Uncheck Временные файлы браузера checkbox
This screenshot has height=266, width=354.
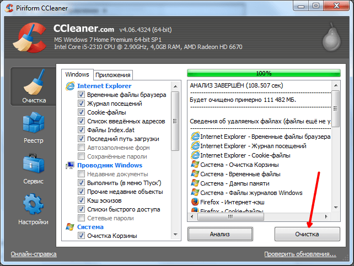tap(82, 95)
